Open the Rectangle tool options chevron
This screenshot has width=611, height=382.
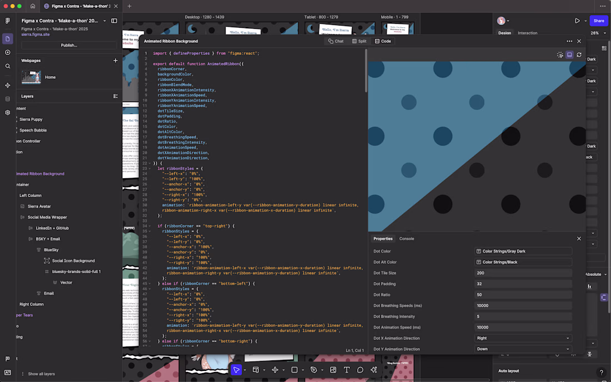click(x=303, y=370)
